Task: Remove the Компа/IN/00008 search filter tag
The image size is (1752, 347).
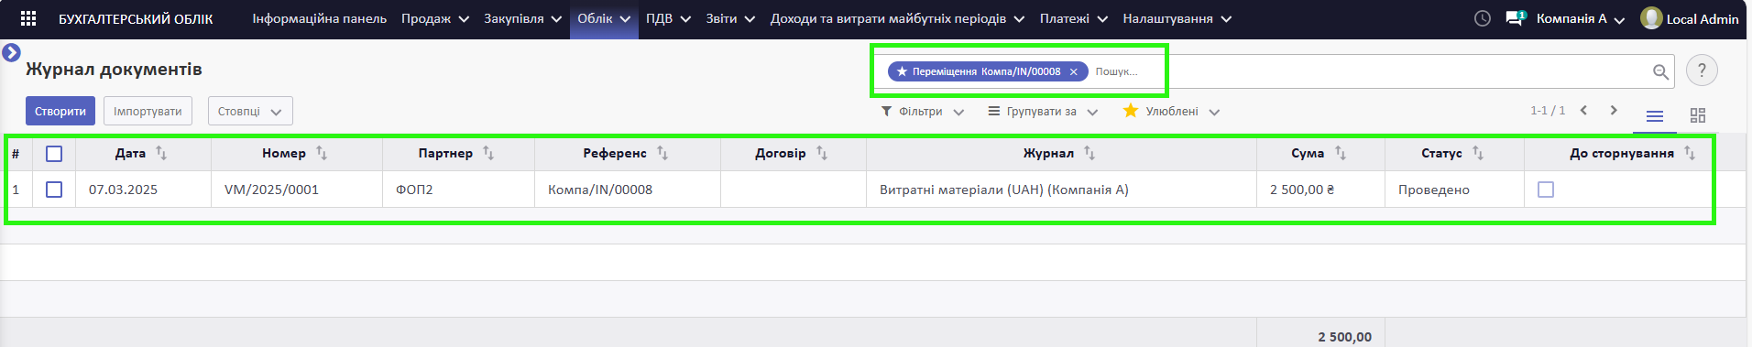Action: [1074, 71]
